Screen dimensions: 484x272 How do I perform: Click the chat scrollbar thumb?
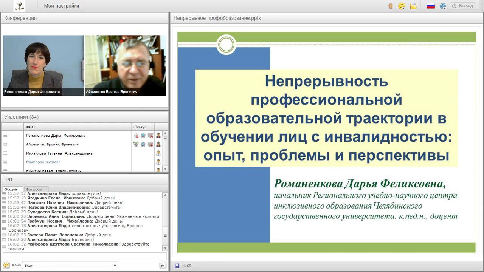click(x=165, y=236)
